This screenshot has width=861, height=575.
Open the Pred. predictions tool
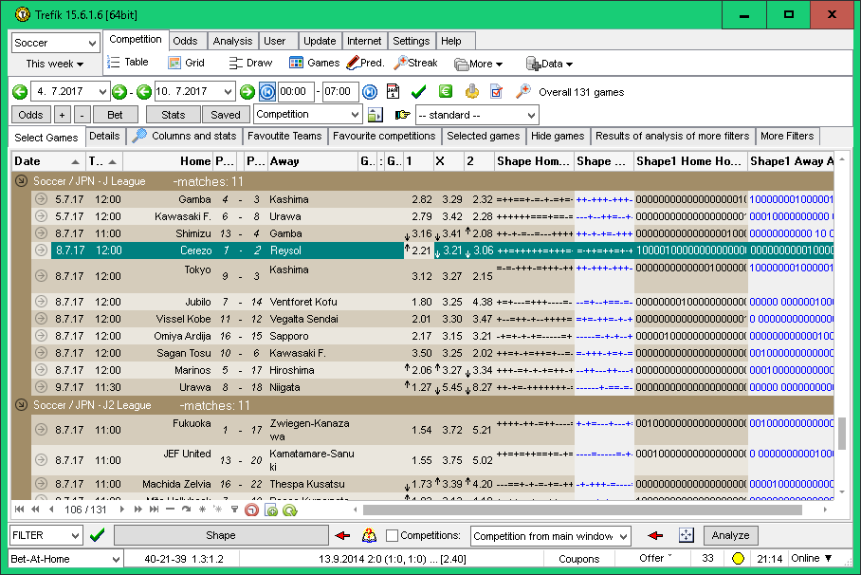(x=365, y=63)
